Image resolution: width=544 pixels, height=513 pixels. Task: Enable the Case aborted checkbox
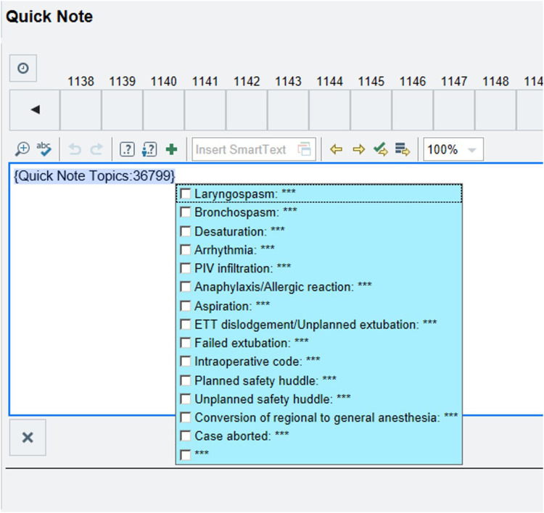pyautogui.click(x=186, y=436)
